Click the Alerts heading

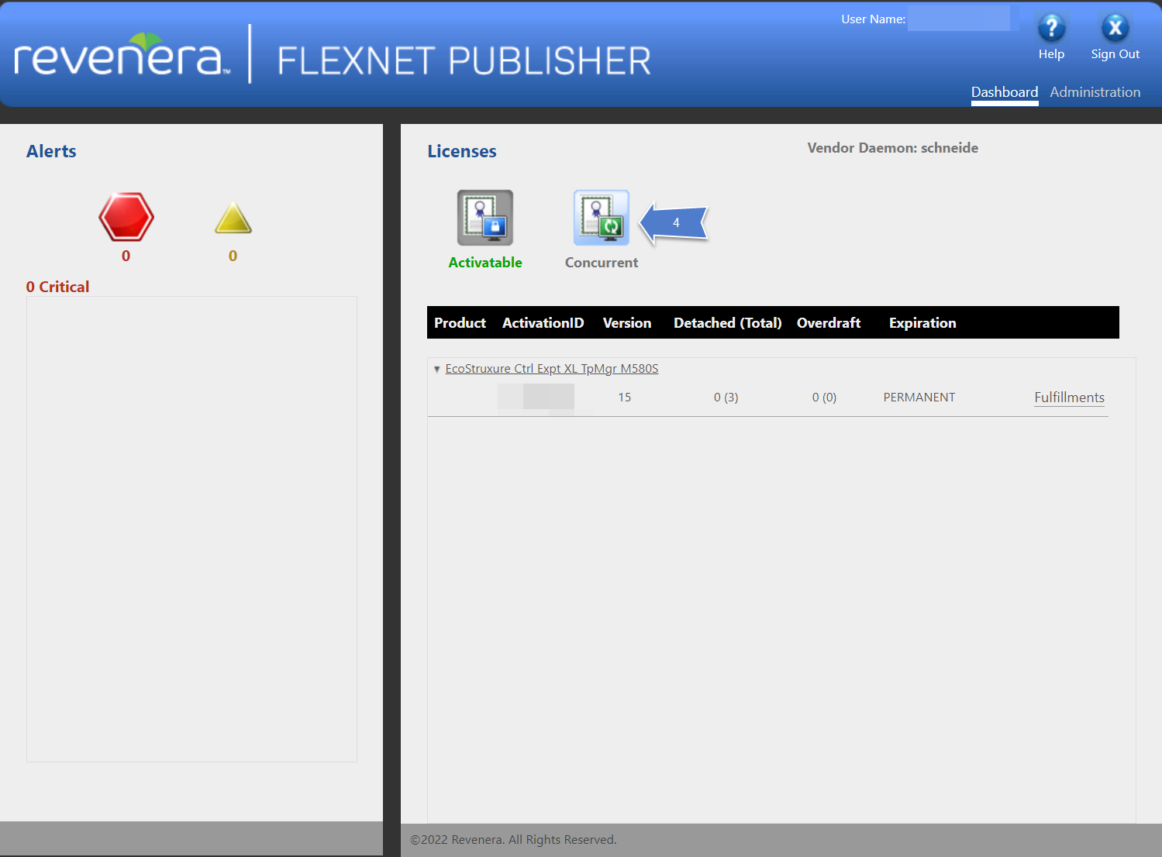pyautogui.click(x=51, y=152)
